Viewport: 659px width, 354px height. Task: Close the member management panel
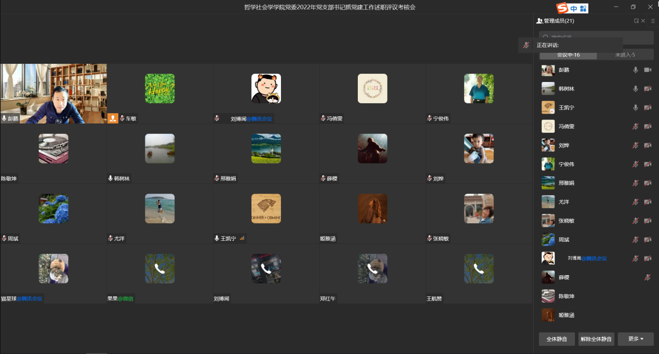[x=643, y=21]
